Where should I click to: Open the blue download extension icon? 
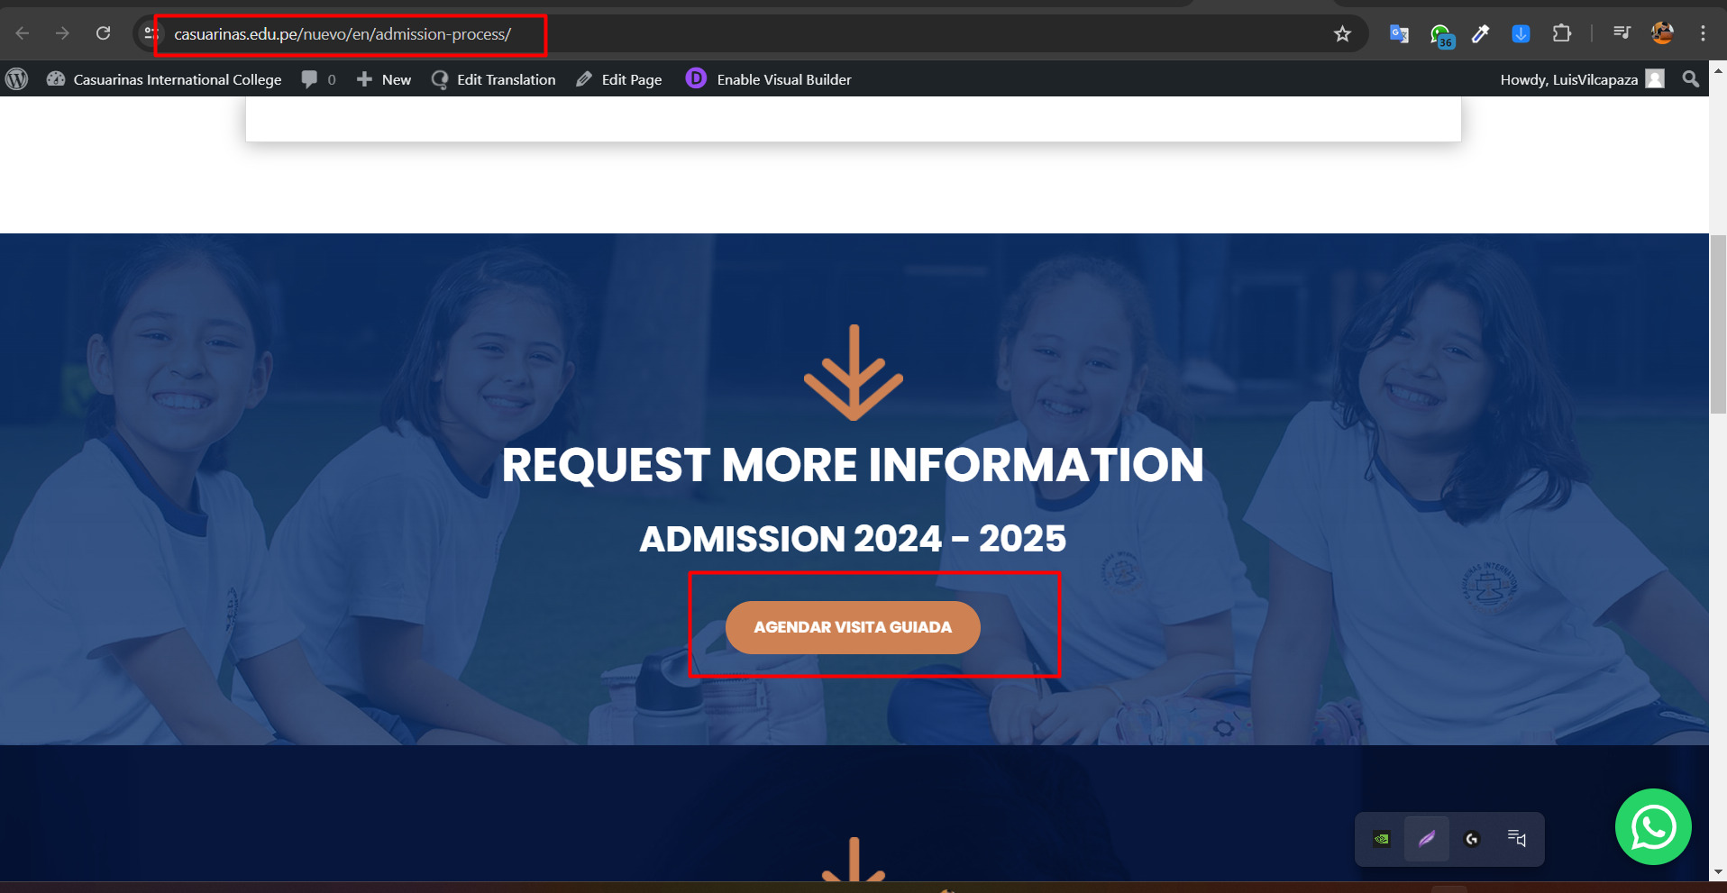[1521, 33]
